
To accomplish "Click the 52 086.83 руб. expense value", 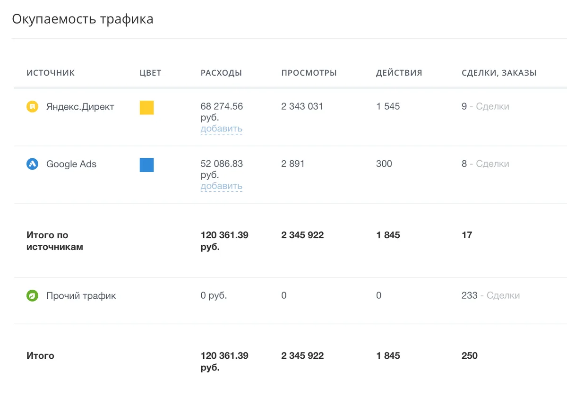I will click(x=222, y=169).
